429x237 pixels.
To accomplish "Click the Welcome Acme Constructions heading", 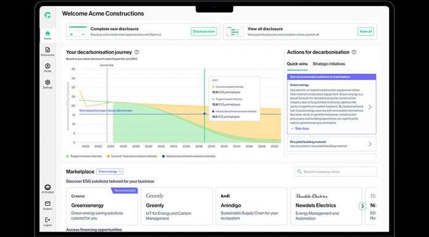I will 103,14.
